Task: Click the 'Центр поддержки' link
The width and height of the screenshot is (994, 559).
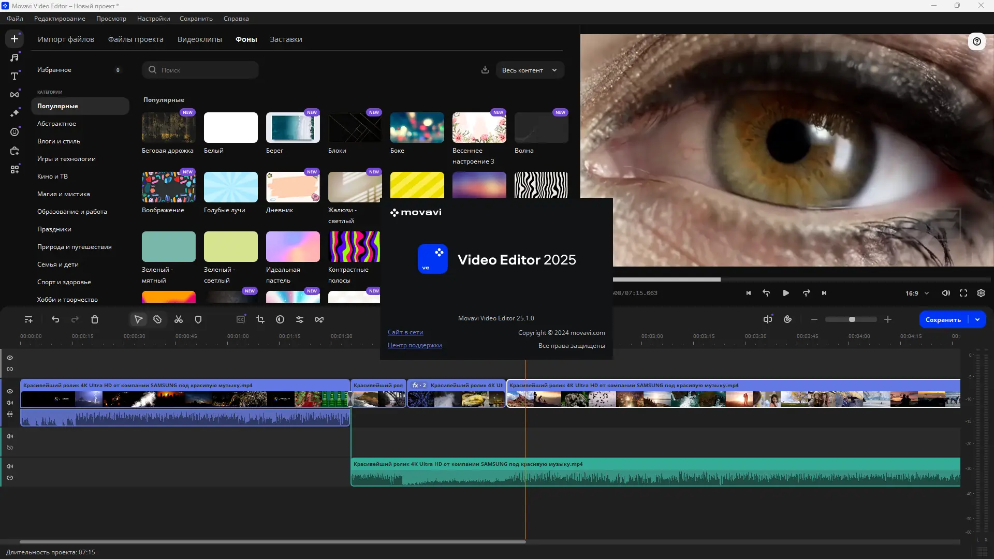Action: [415, 346]
